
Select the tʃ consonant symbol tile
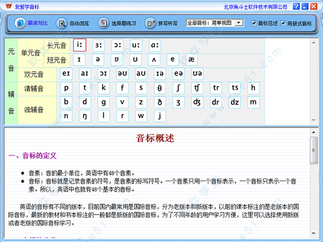[197, 88]
